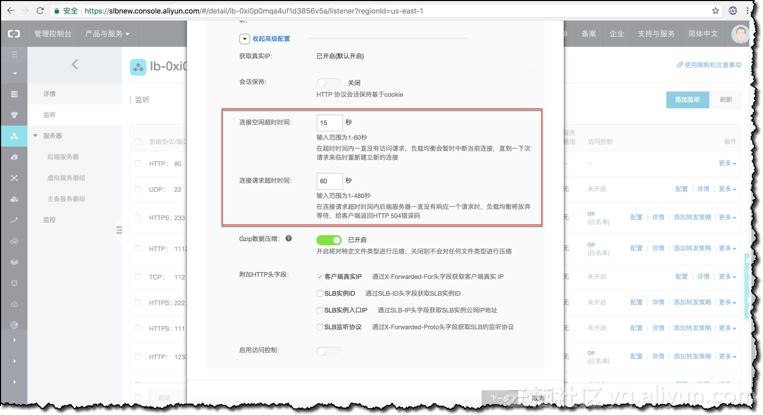Open the crossed-network icon in the left rail
Viewport: 763px width, 415px height.
pyautogui.click(x=14, y=178)
